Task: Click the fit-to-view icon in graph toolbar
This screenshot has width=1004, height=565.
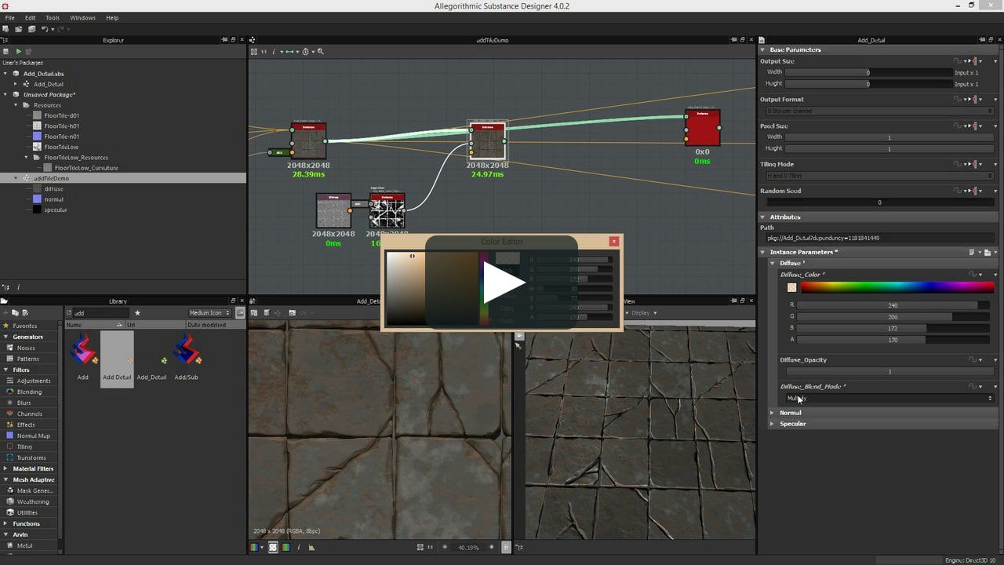Action: [254, 51]
